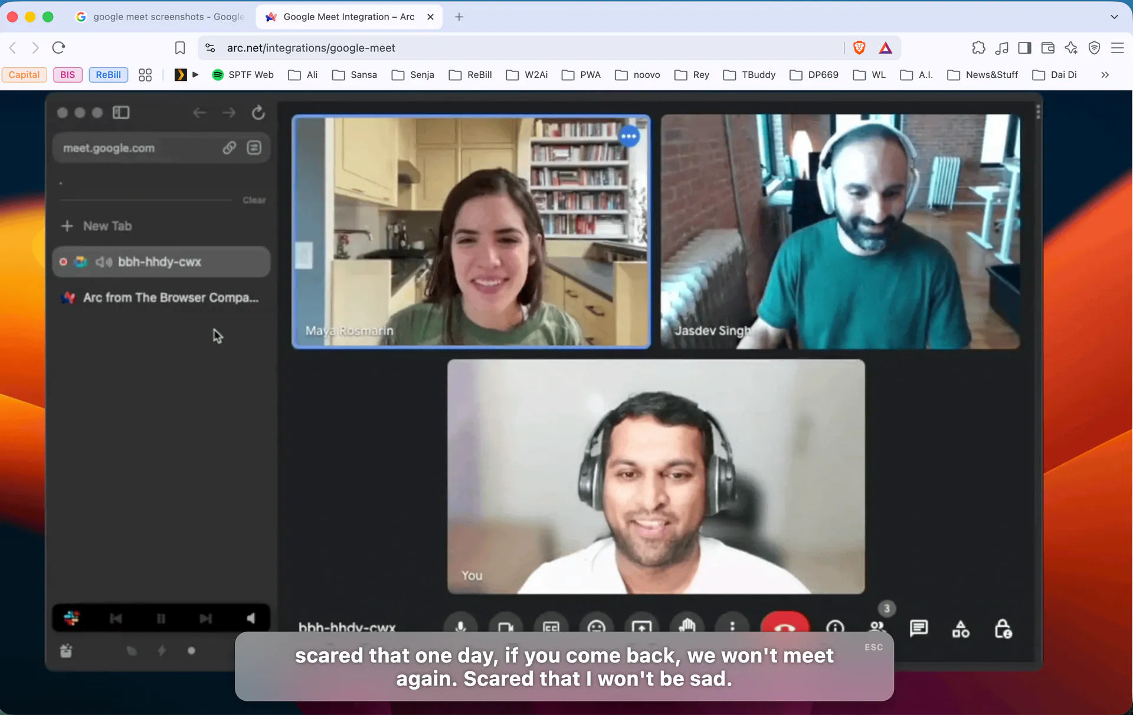Show hidden bookmarks with overflow chevrons

coord(1105,75)
